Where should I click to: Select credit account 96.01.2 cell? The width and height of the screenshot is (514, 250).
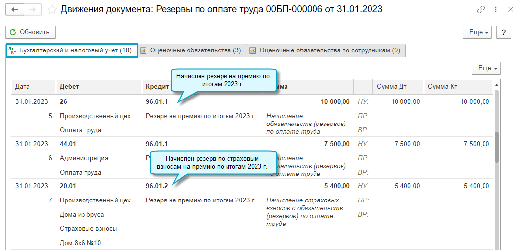(x=157, y=186)
